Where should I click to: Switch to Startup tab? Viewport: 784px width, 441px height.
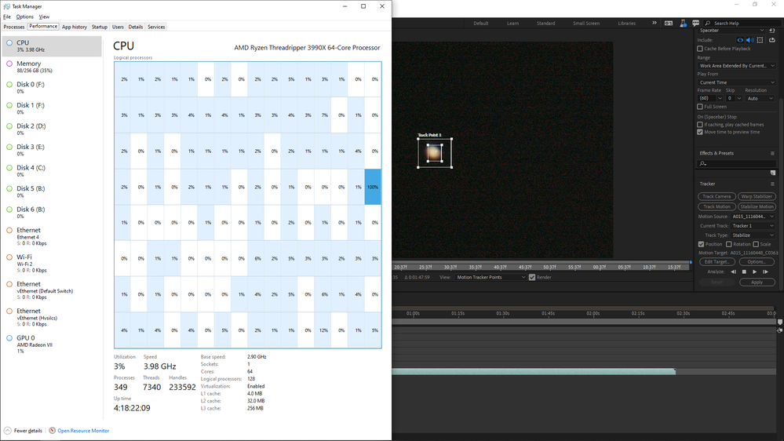pyautogui.click(x=100, y=27)
